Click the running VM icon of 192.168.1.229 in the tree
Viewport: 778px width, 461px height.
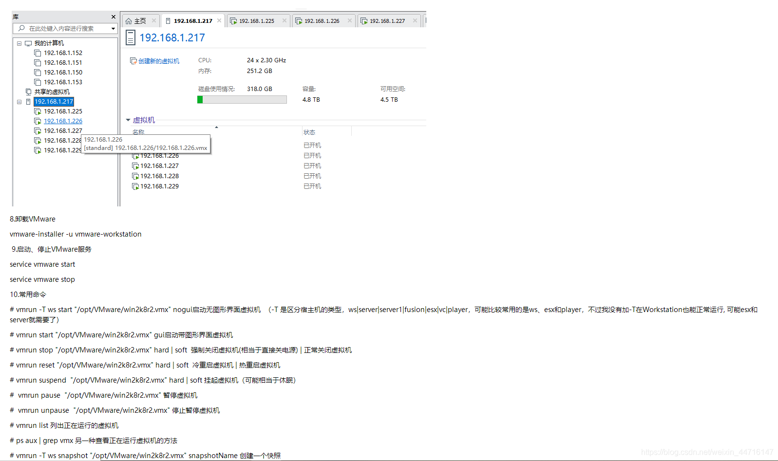(x=38, y=150)
